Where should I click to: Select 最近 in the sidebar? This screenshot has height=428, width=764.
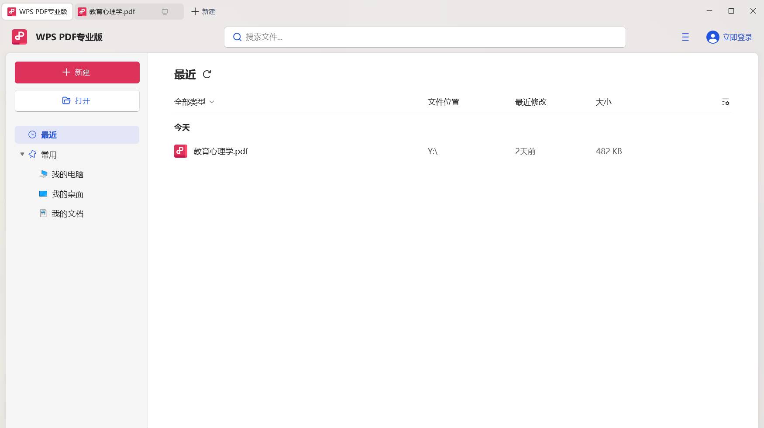pyautogui.click(x=77, y=135)
